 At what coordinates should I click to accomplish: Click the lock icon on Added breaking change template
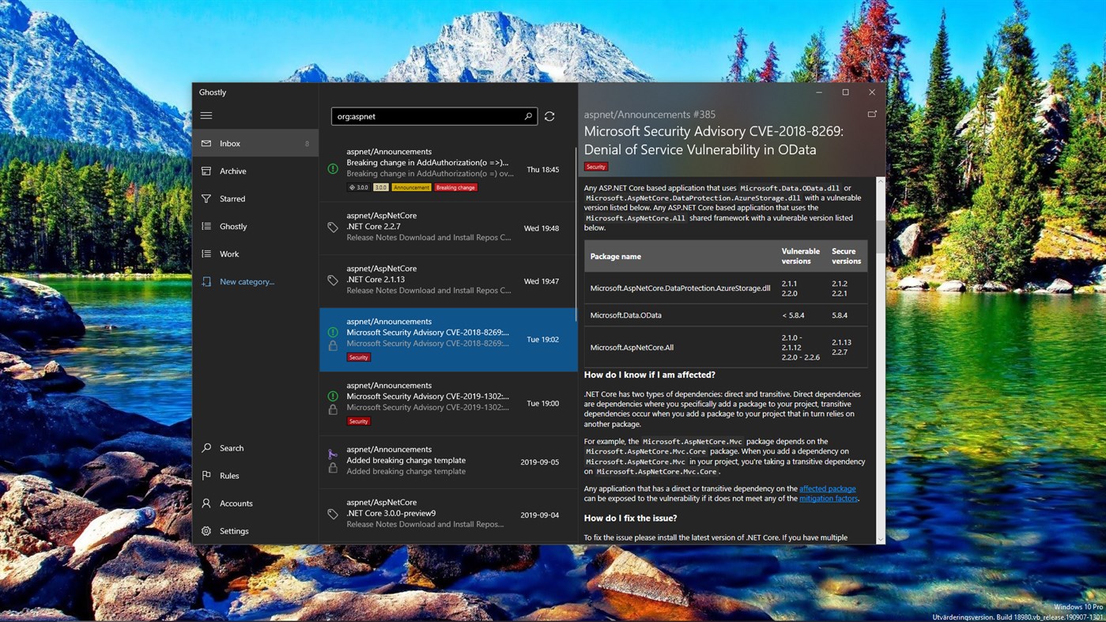coord(333,468)
